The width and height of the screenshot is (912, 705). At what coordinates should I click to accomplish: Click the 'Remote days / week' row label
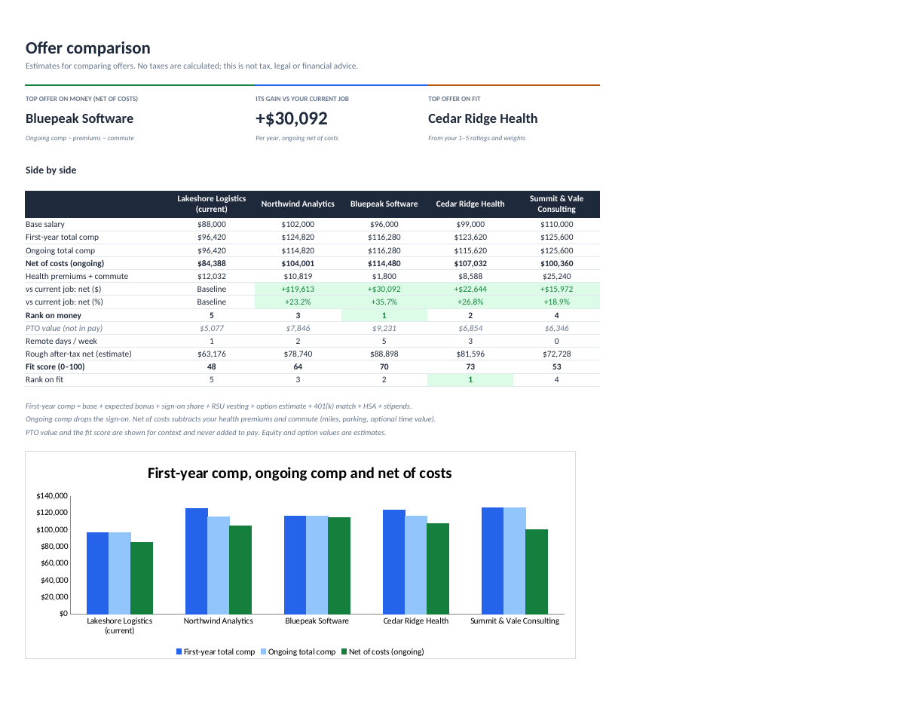60,341
